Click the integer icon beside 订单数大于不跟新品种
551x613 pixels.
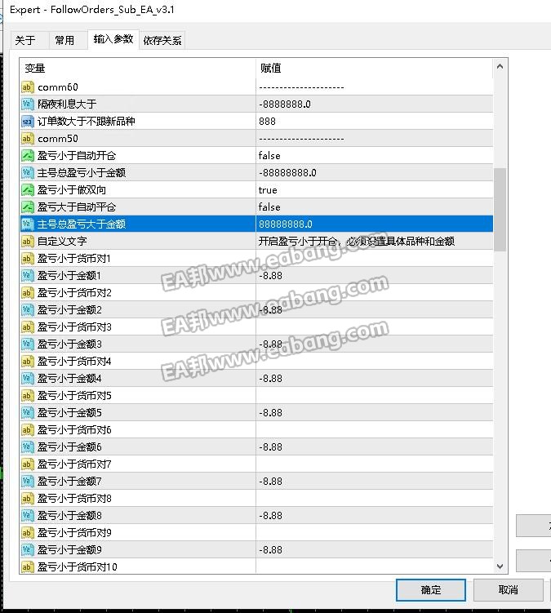(x=28, y=122)
